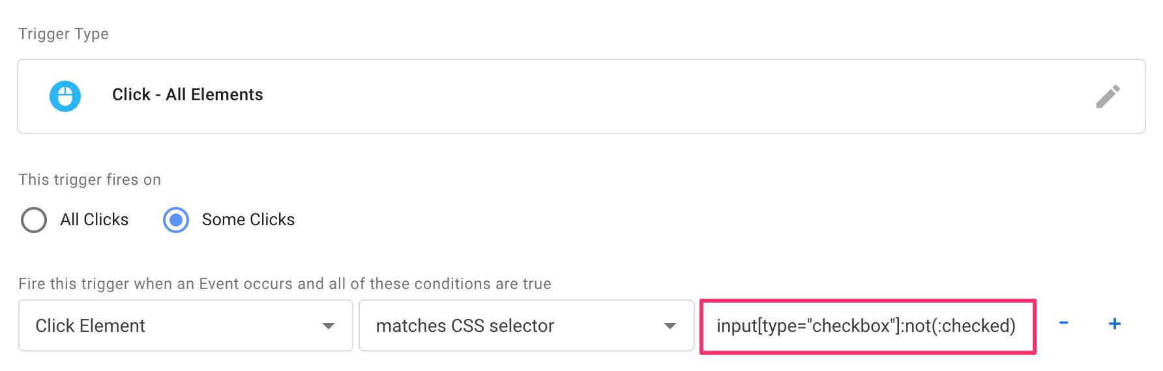Select the Some Clicks radio button
Image resolution: width=1163 pixels, height=371 pixels.
pyautogui.click(x=176, y=220)
